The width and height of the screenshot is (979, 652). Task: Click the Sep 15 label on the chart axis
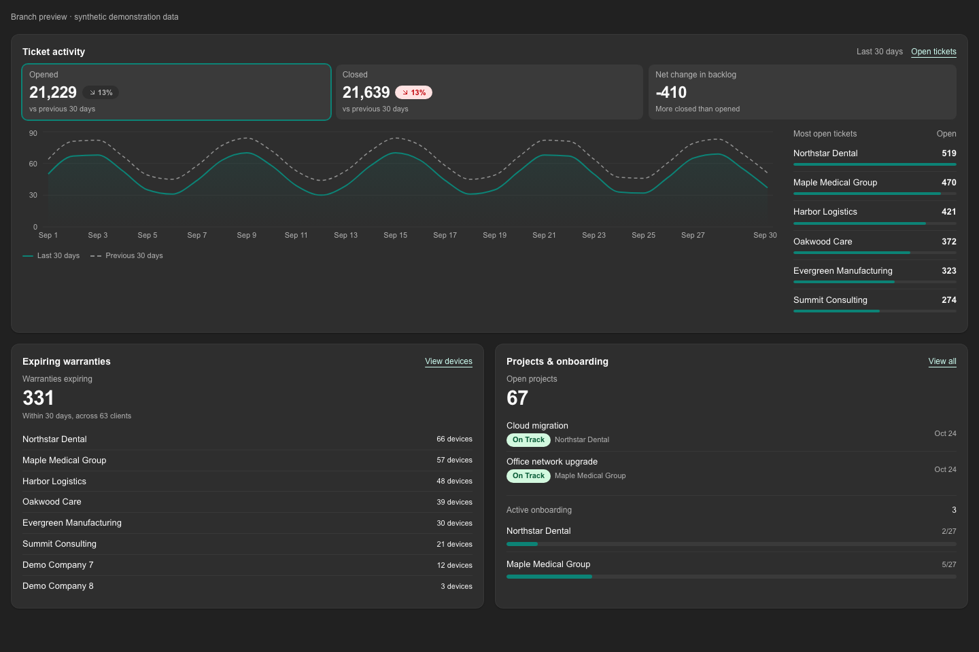tap(396, 235)
